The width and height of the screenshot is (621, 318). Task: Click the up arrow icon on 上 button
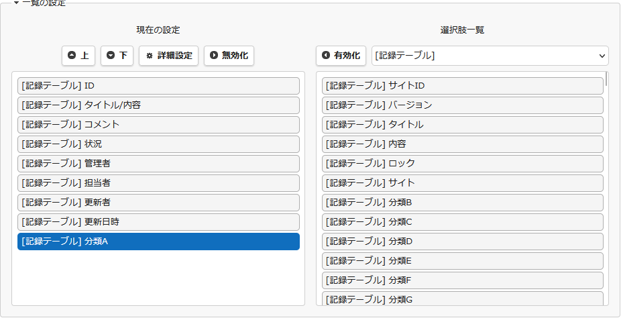[x=72, y=56]
